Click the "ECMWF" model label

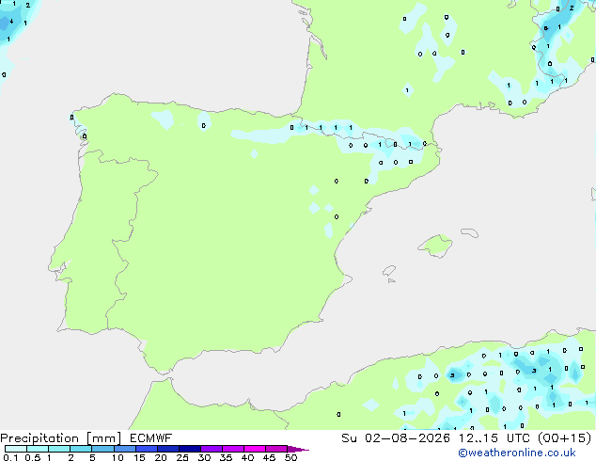(x=151, y=438)
